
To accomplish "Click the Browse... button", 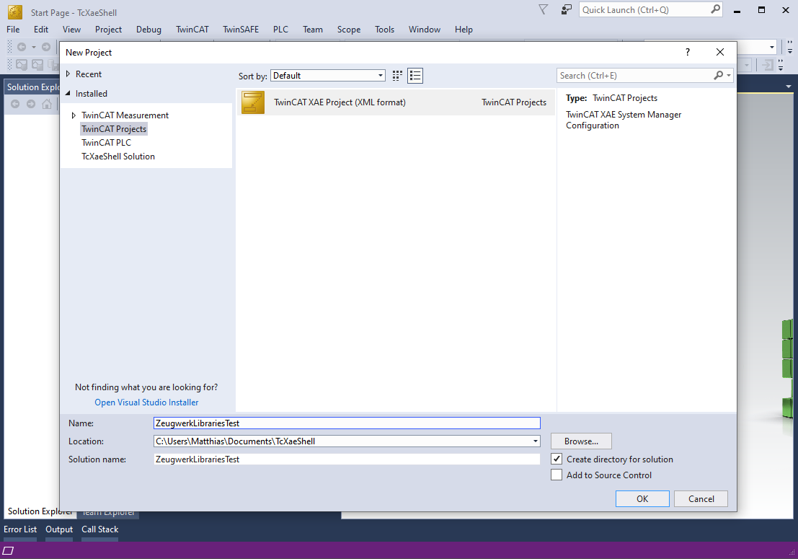I will (581, 441).
